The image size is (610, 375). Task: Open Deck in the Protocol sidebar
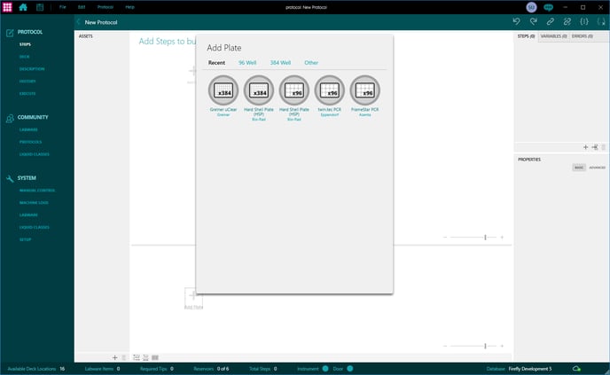coord(24,57)
